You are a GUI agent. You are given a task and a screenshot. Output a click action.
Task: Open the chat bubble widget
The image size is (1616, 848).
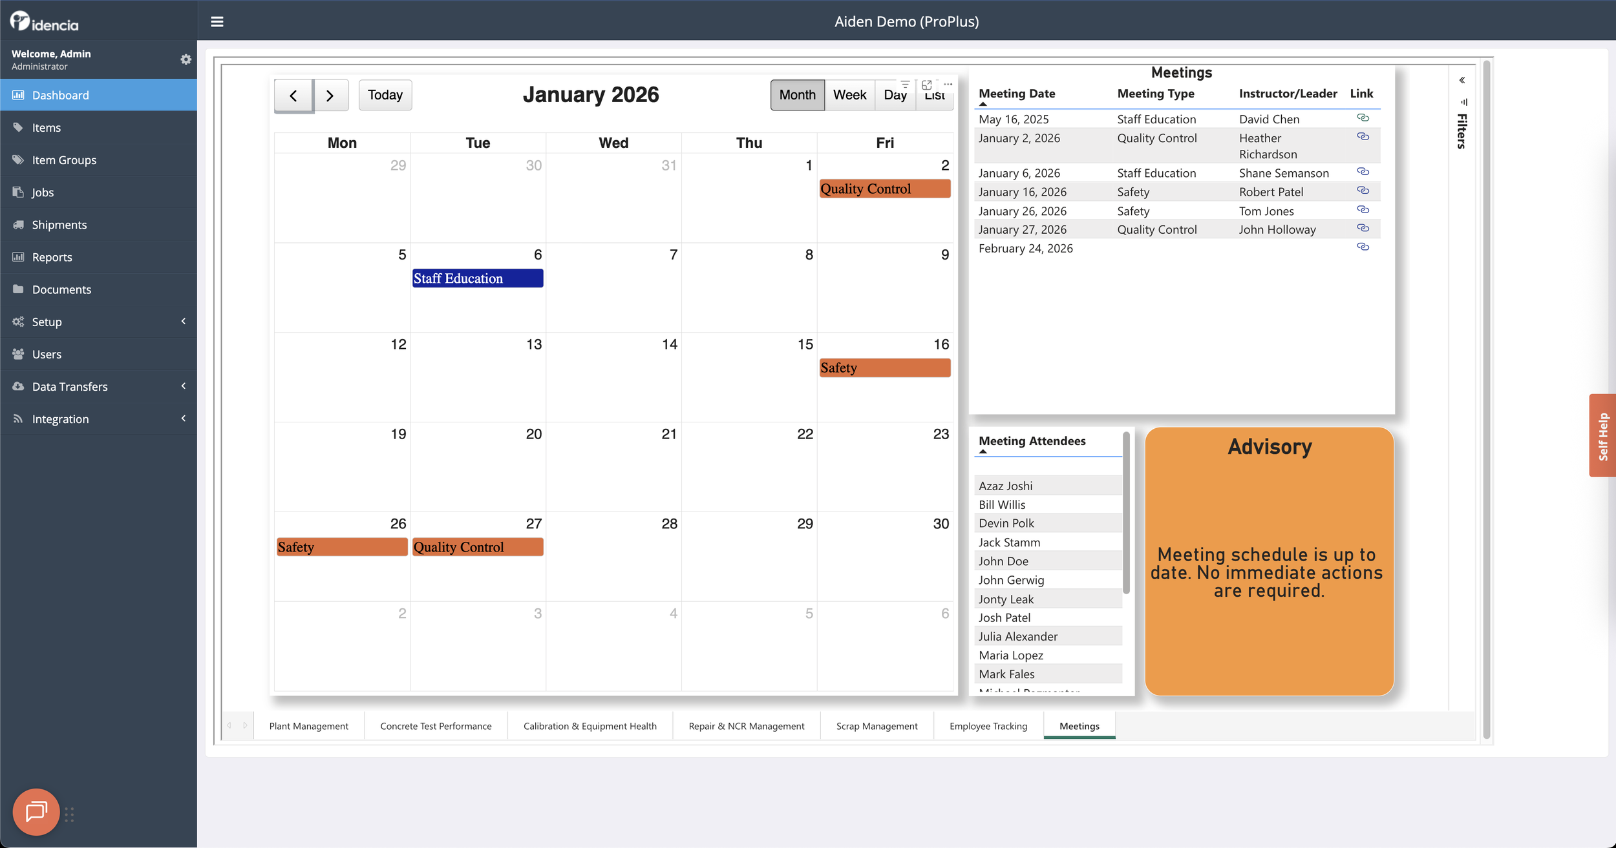pyautogui.click(x=36, y=812)
